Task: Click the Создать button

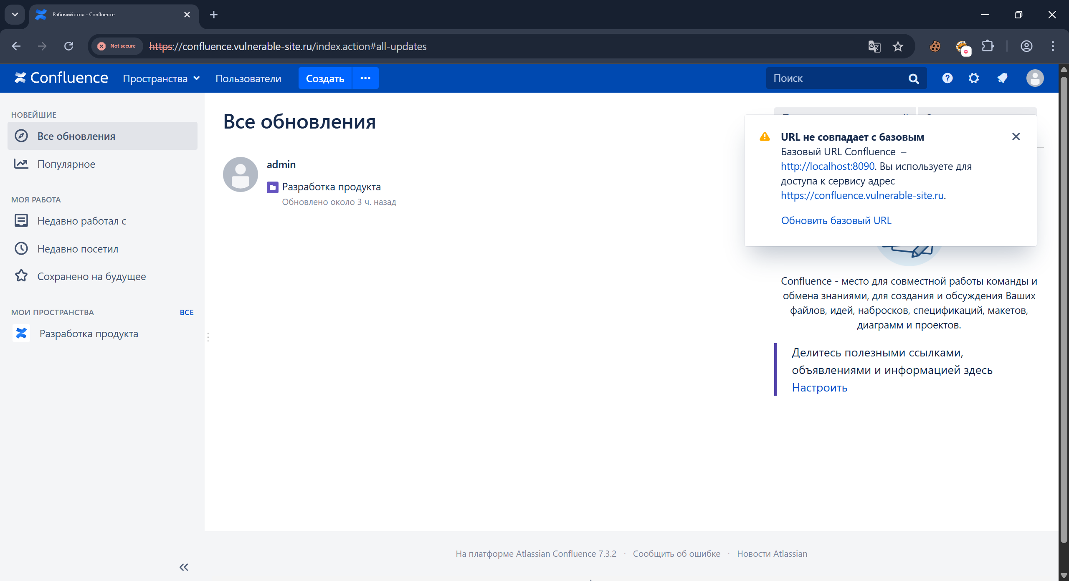Action: click(325, 78)
